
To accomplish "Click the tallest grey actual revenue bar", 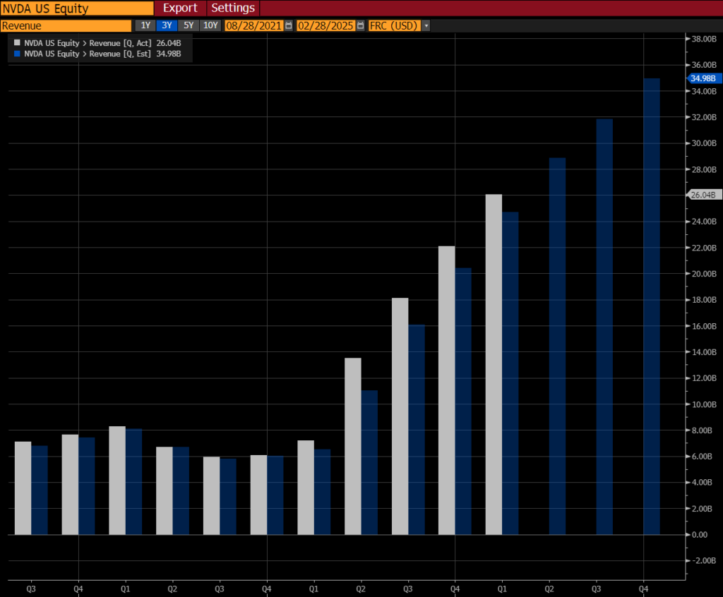I will [494, 364].
